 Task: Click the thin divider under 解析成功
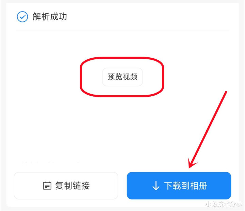[122, 30]
